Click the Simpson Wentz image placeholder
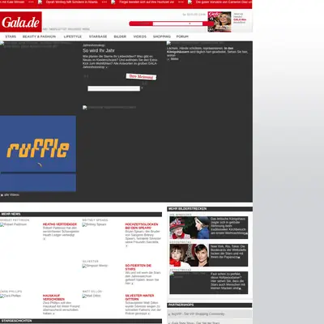The height and width of the screenshot is (324, 324). pyautogui.click(x=95, y=266)
